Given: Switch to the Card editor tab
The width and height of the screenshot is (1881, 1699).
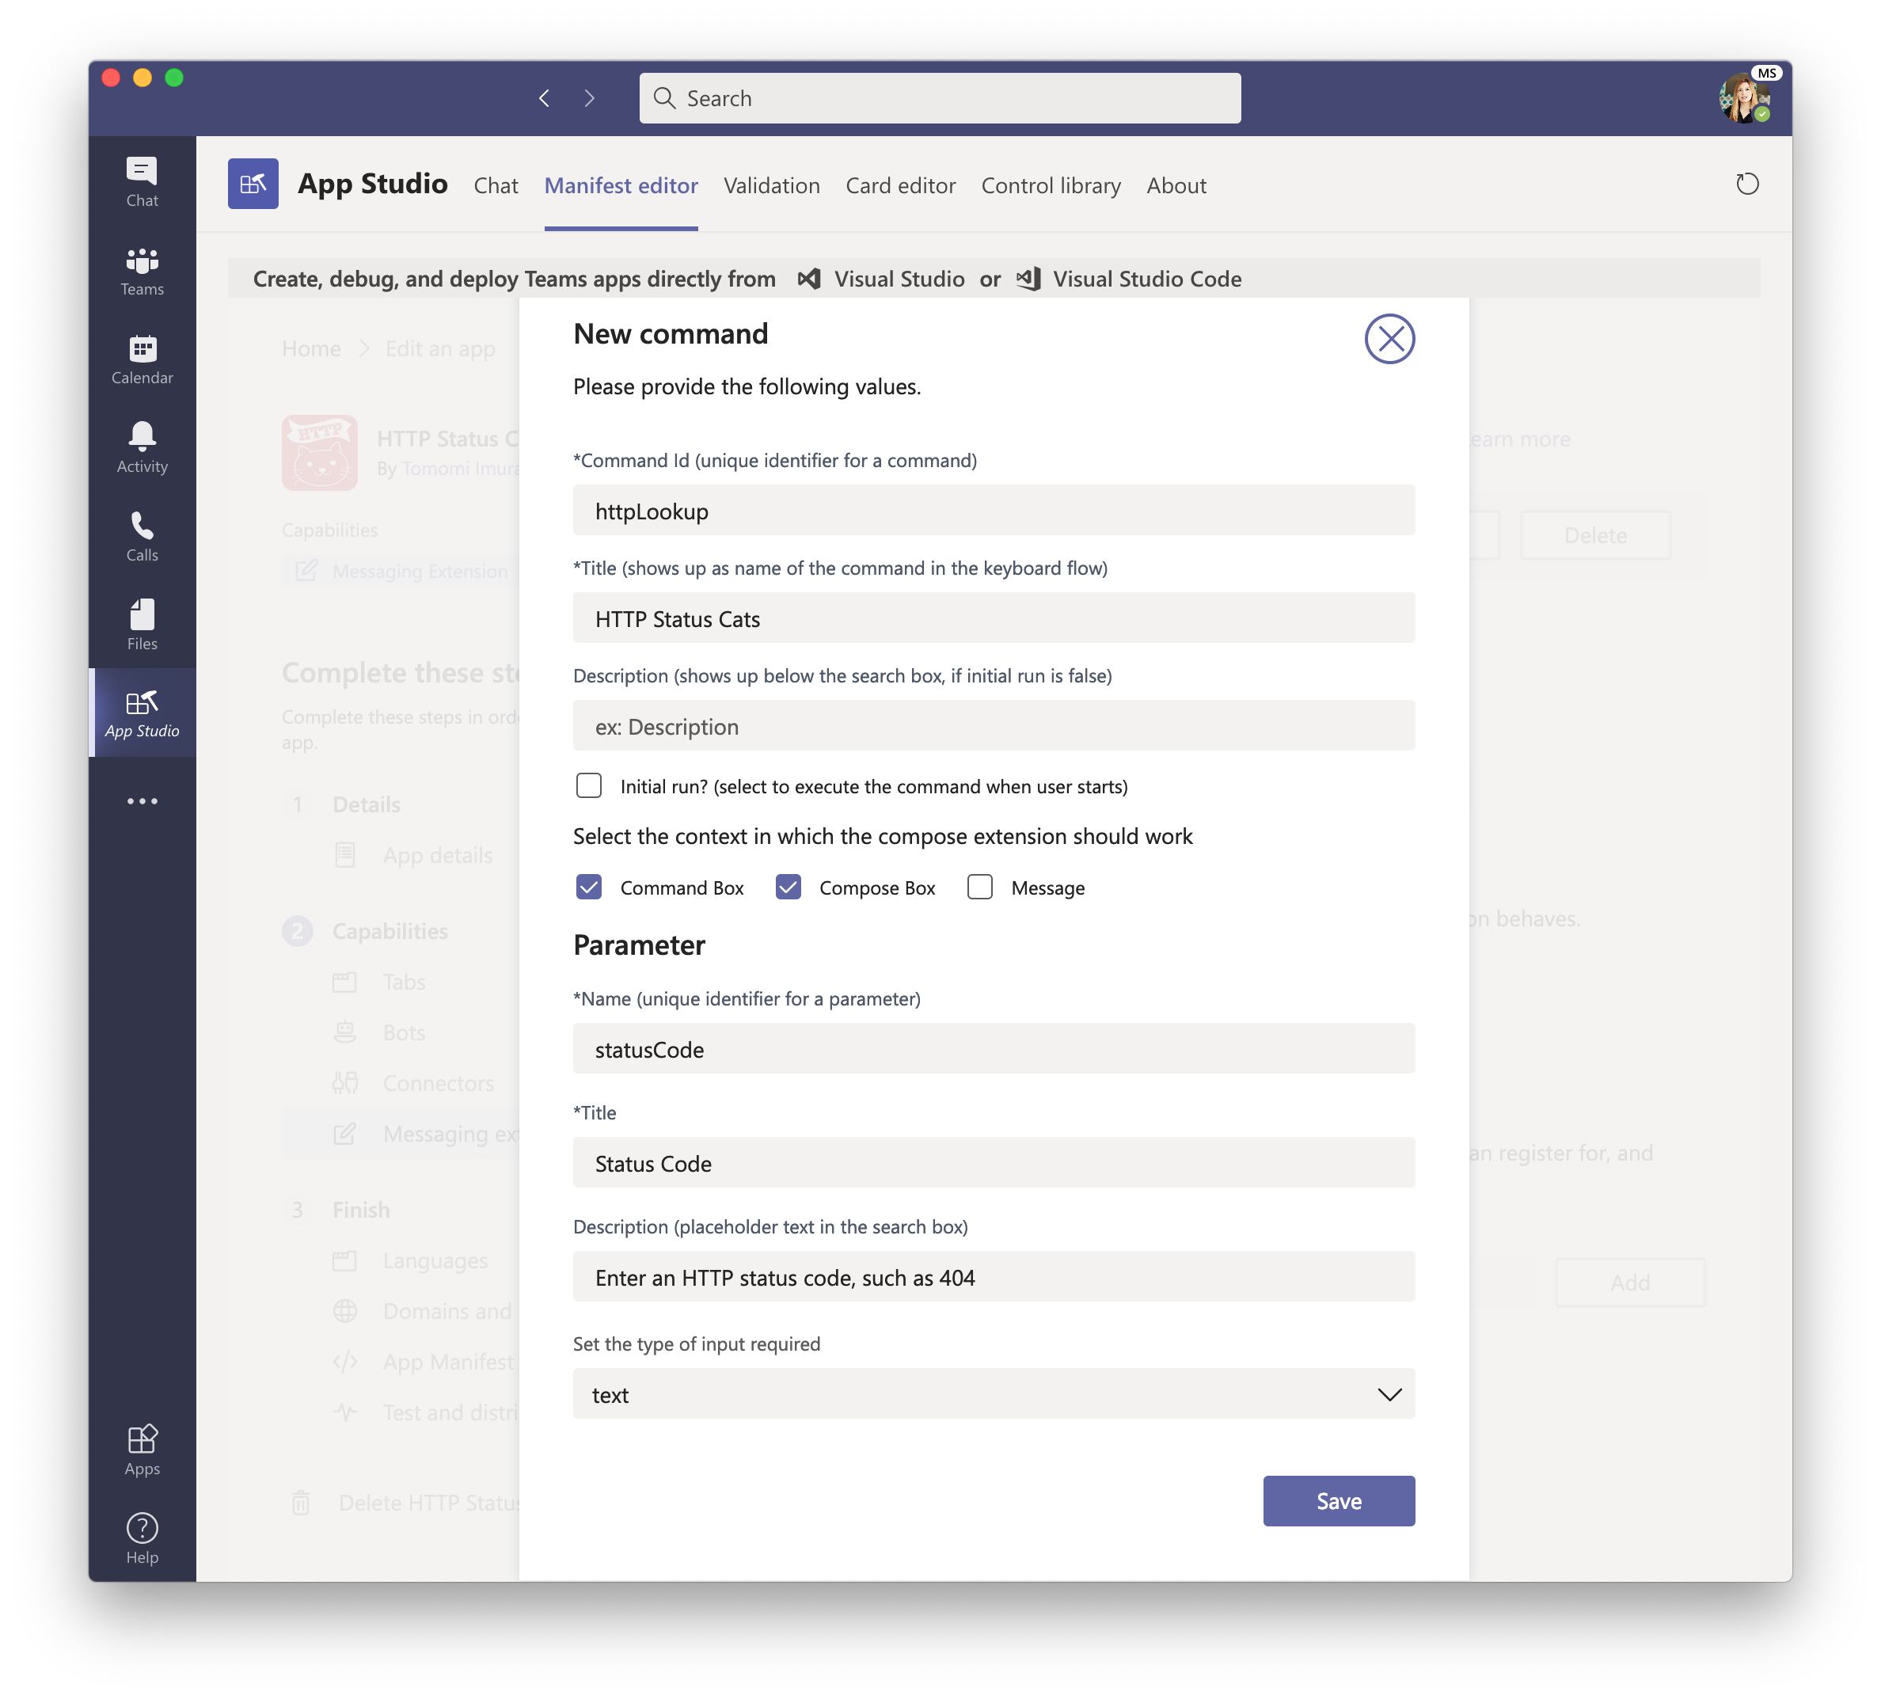Looking at the screenshot, I should pyautogui.click(x=900, y=186).
